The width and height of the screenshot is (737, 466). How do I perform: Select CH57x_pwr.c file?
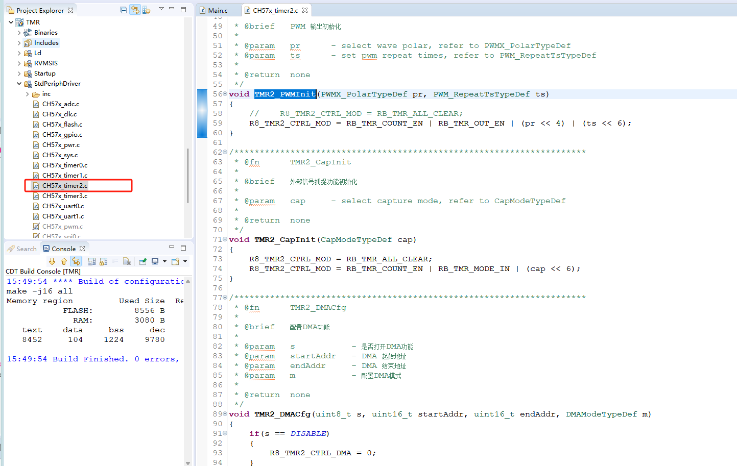pyautogui.click(x=61, y=145)
